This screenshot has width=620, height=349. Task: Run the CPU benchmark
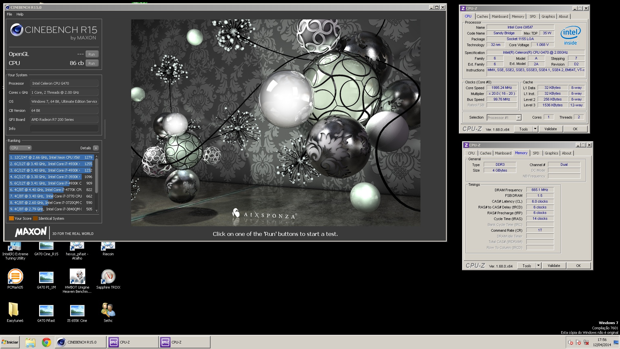click(x=92, y=63)
